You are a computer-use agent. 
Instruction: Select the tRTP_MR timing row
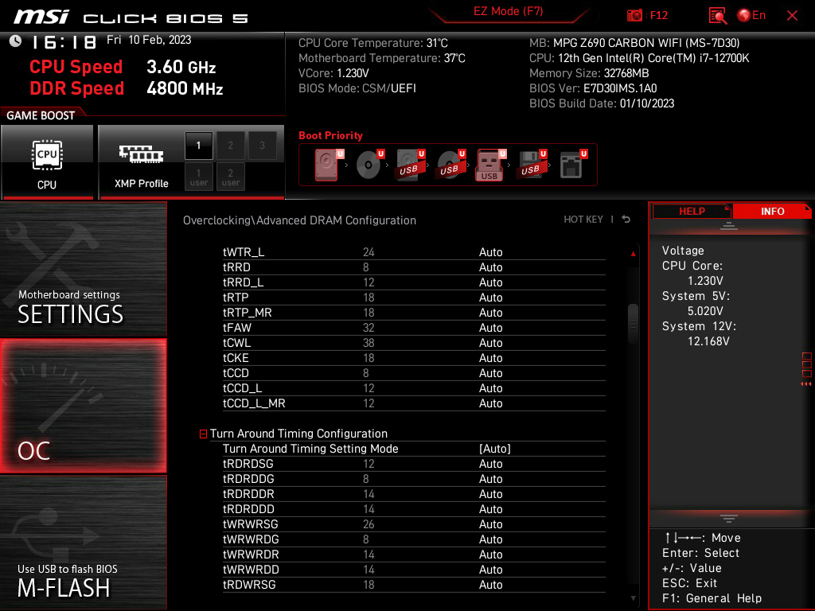[x=414, y=313]
